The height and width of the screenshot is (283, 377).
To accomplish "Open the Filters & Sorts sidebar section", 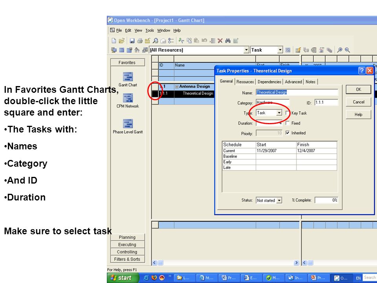I will coord(127,259).
